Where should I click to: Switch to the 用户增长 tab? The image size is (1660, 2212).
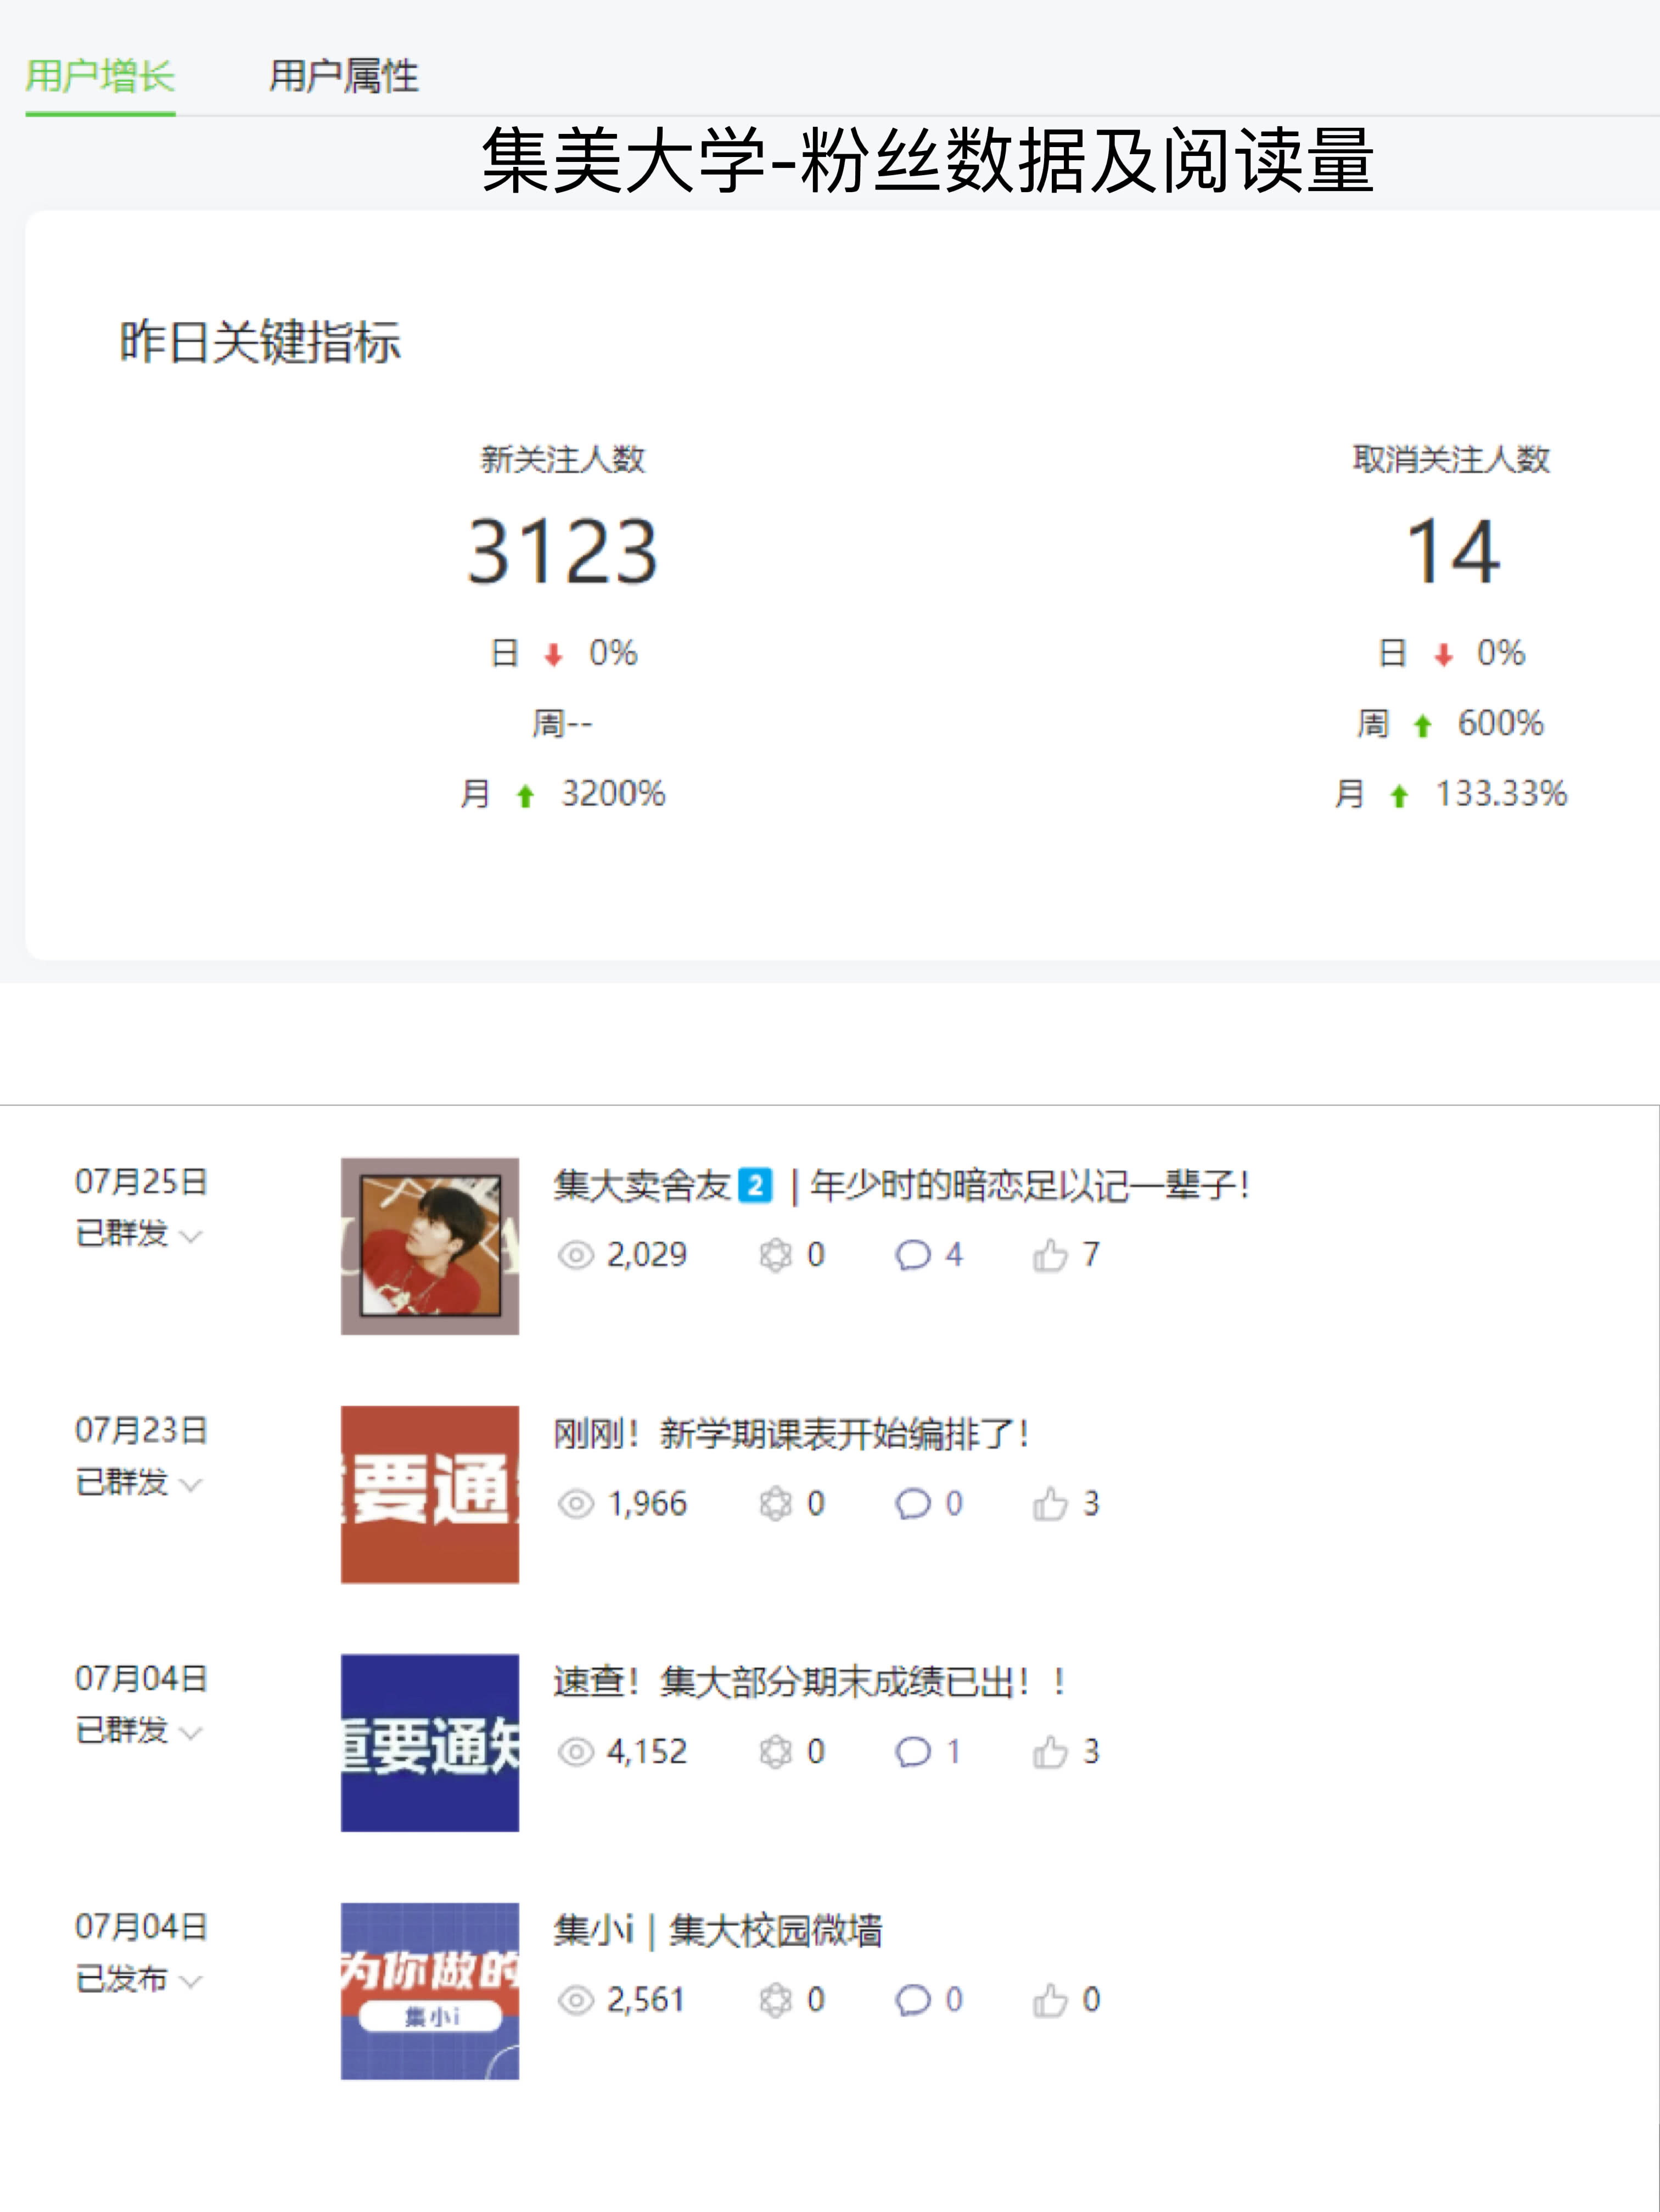[100, 76]
